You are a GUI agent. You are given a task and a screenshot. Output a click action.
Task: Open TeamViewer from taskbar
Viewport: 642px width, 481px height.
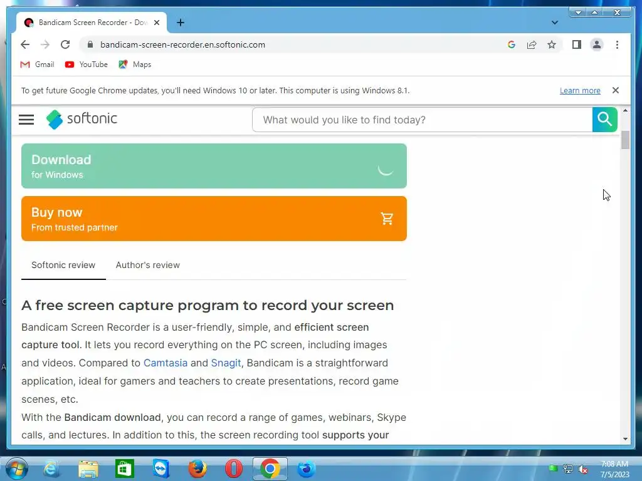(x=161, y=468)
